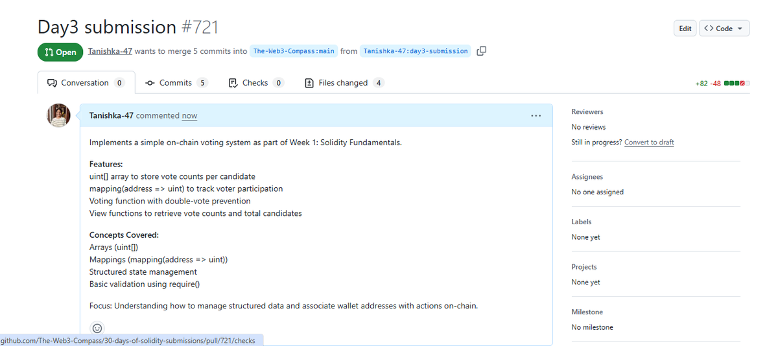This screenshot has height=346, width=778.
Task: Click the Code button brackets icon
Action: coord(709,29)
